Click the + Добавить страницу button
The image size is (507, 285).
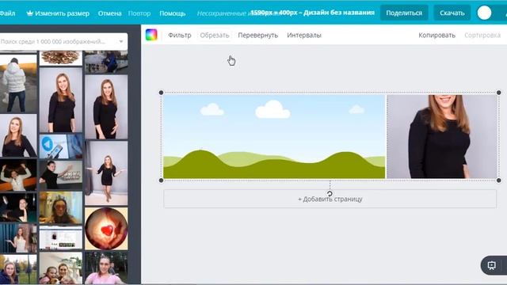coord(330,199)
